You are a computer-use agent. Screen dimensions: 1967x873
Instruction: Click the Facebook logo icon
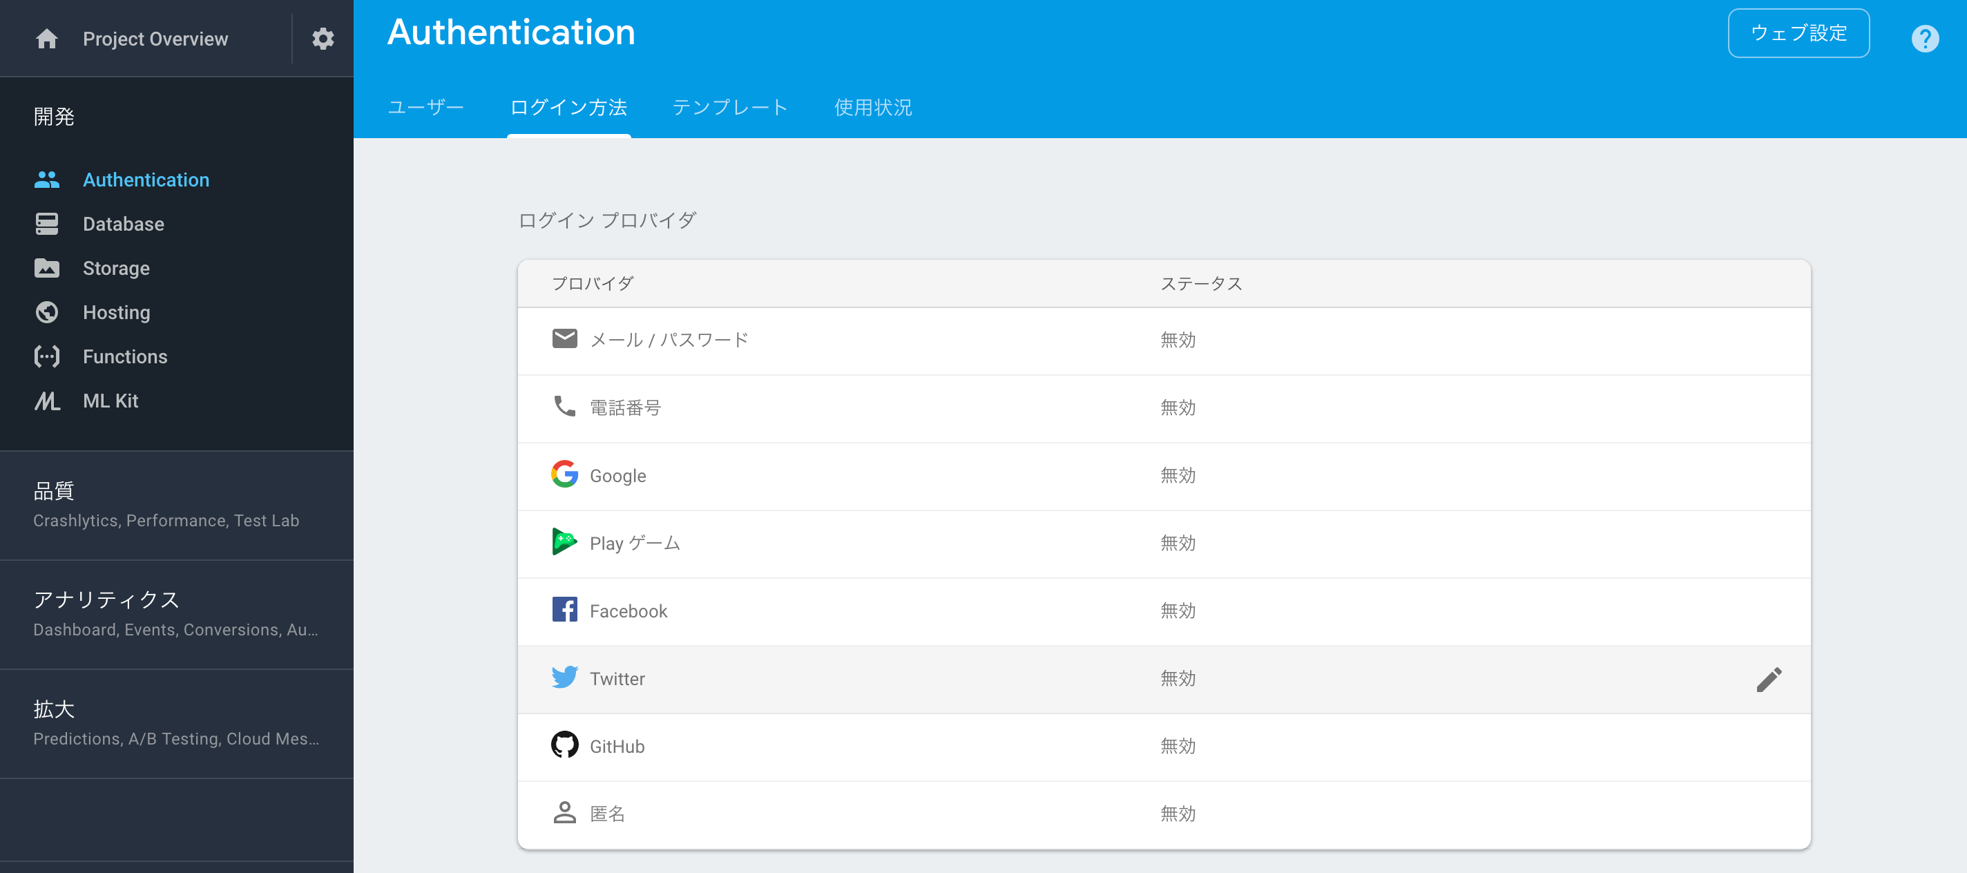[x=564, y=609]
